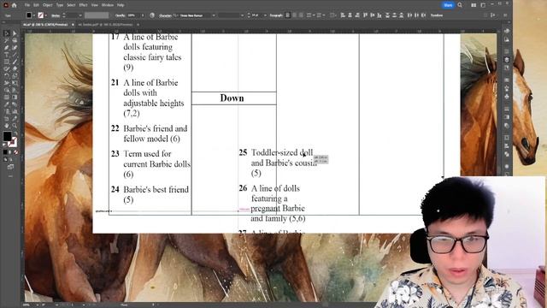547x308 pixels.
Task: Open the stroke weight dropdown
Action: click(80, 15)
